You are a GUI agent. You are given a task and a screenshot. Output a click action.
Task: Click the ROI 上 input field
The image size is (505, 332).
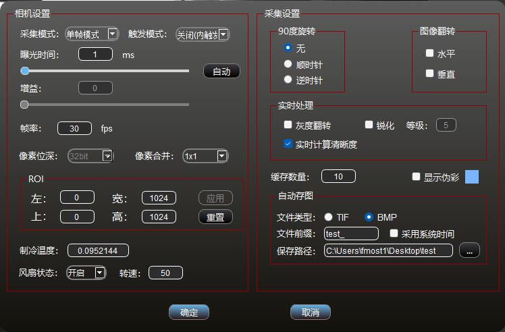click(x=77, y=217)
